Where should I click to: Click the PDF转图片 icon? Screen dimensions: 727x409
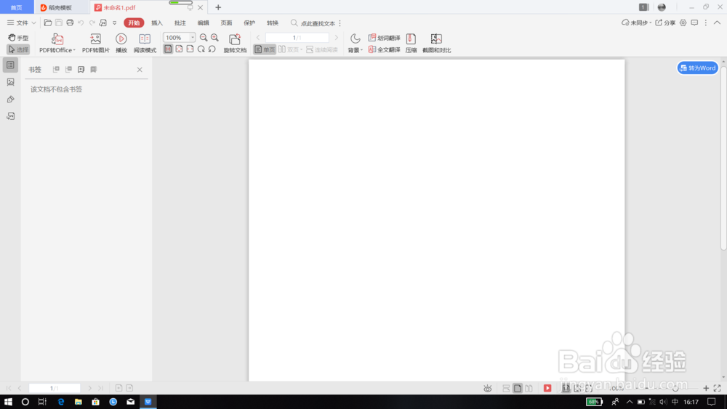click(x=95, y=43)
